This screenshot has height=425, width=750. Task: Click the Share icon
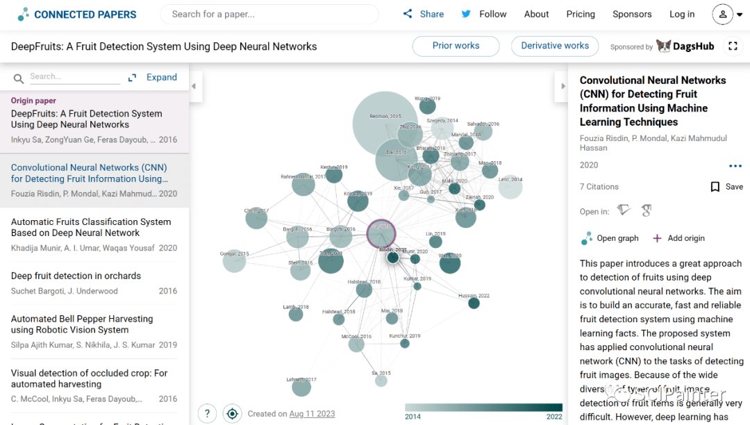pos(408,14)
